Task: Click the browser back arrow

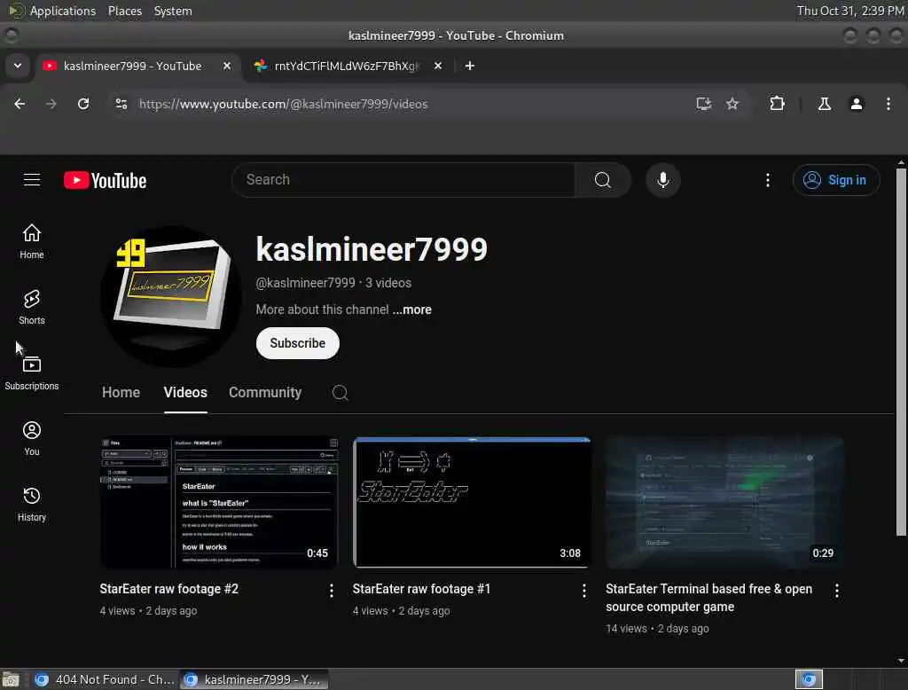Action: (20, 104)
